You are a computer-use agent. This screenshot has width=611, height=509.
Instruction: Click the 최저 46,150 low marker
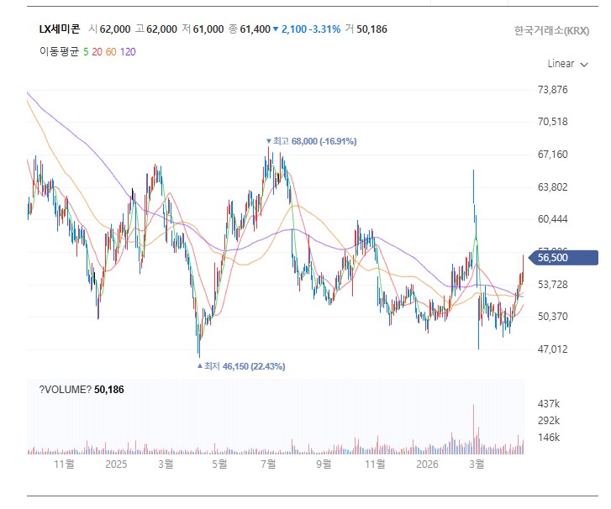point(241,366)
